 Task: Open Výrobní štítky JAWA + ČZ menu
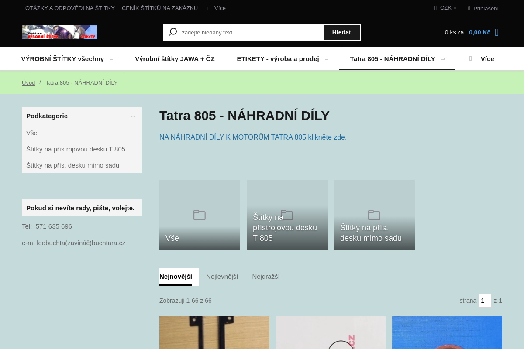[x=175, y=59]
